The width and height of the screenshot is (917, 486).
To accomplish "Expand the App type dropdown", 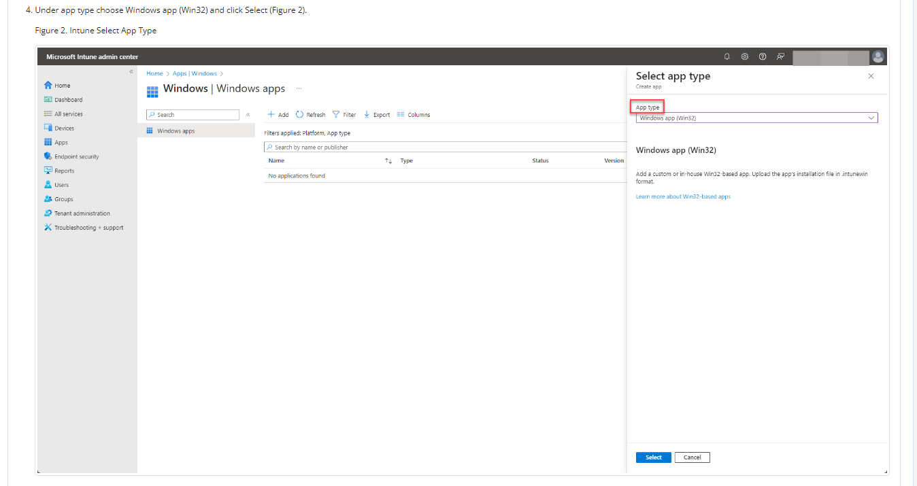I will tap(756, 118).
